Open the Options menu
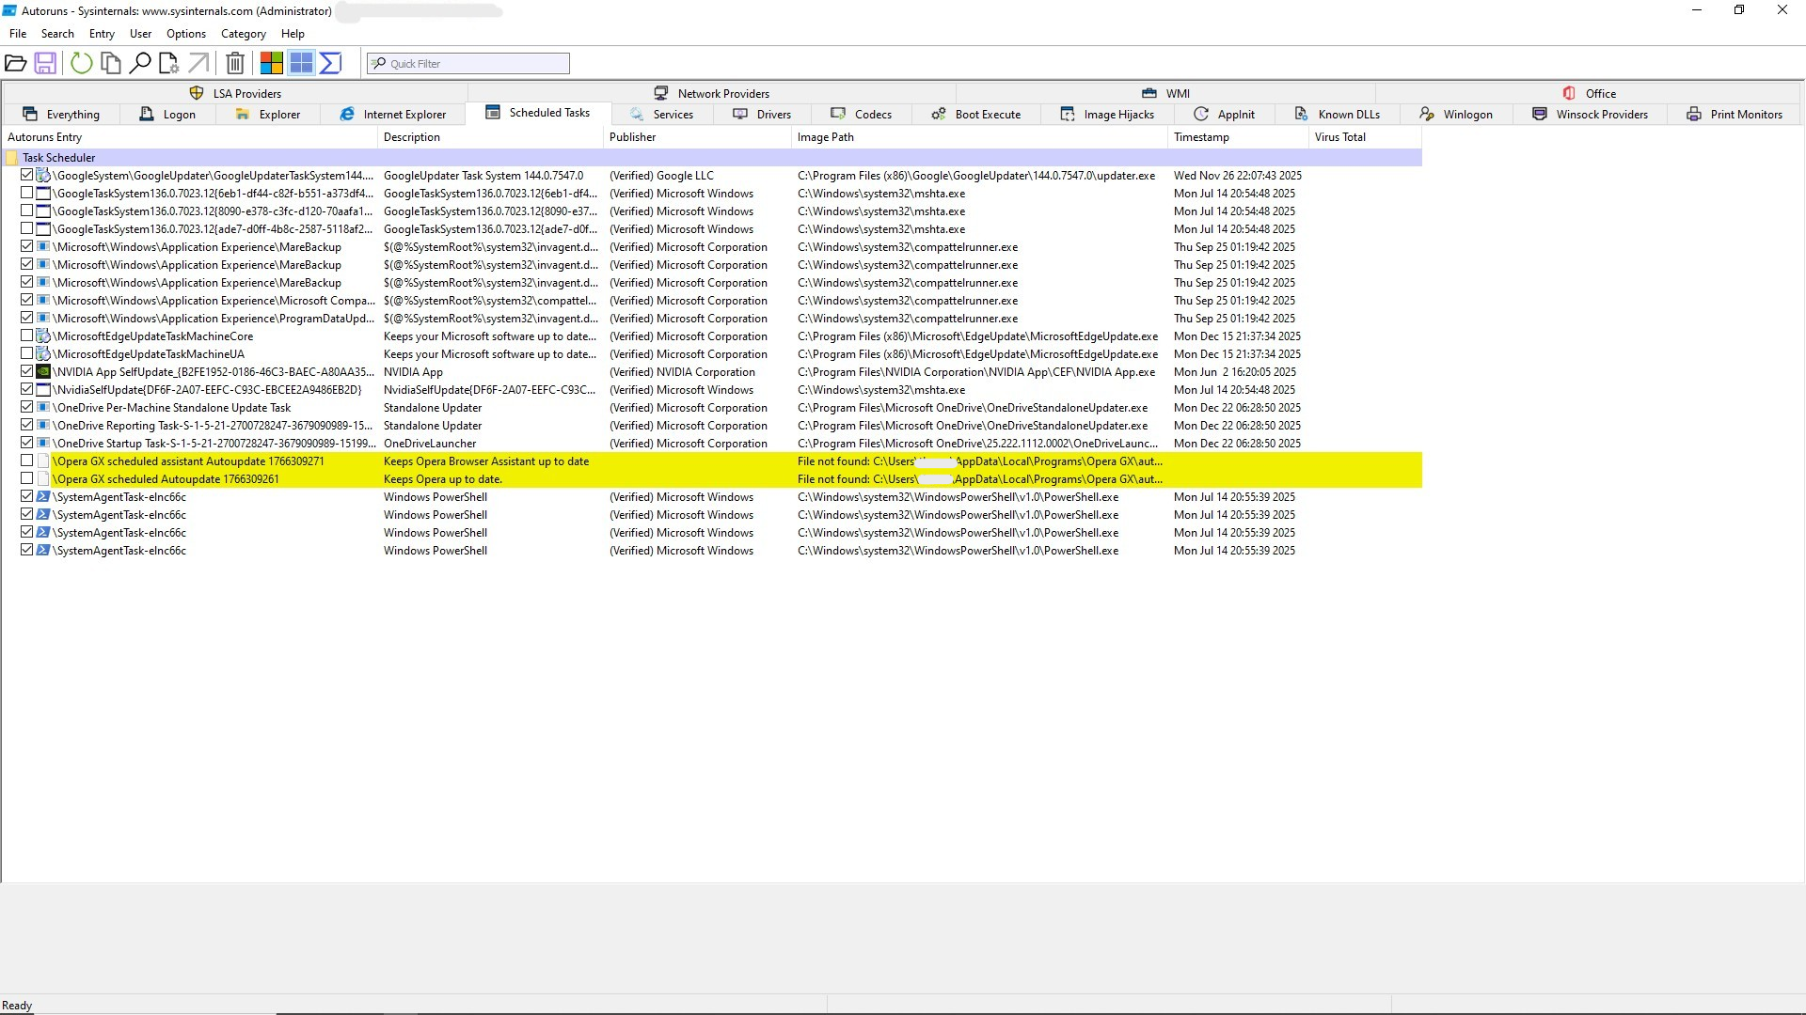This screenshot has width=1806, height=1015. coord(186,34)
